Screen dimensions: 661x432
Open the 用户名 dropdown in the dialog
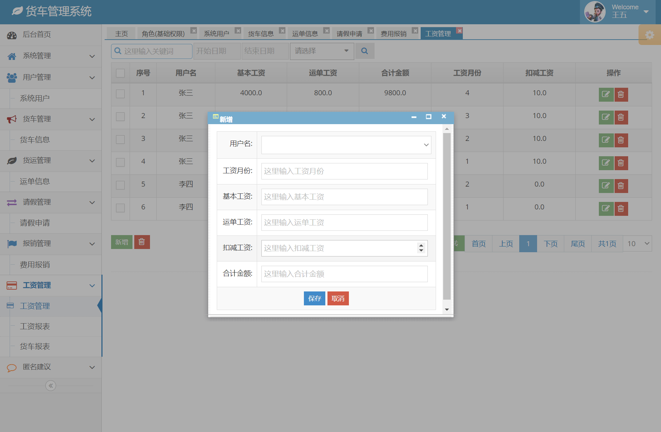pos(346,145)
